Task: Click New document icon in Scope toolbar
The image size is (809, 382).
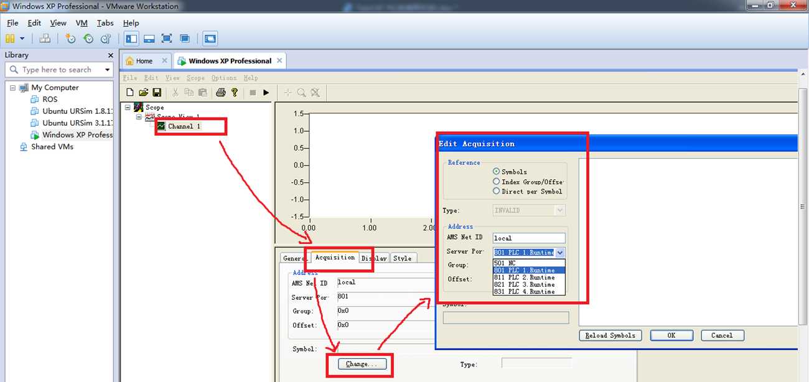Action: point(130,93)
